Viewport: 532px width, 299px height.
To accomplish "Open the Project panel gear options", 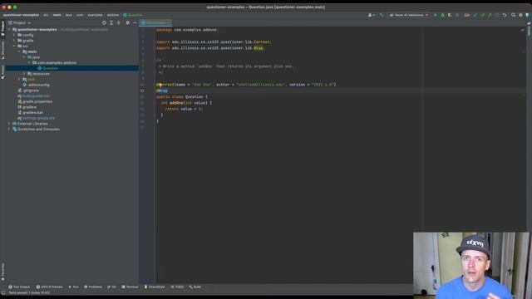I will (x=127, y=22).
